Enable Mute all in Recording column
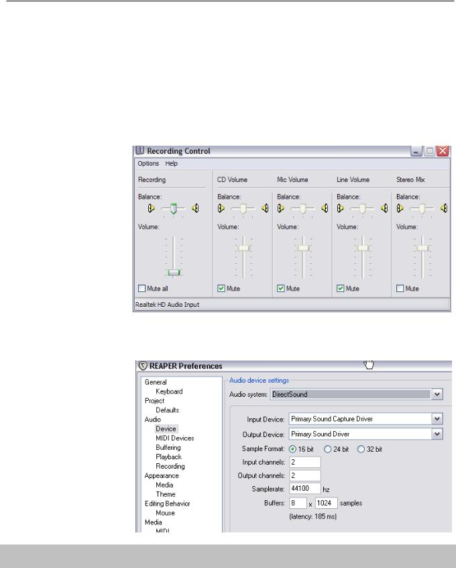456x568 pixels. point(142,288)
